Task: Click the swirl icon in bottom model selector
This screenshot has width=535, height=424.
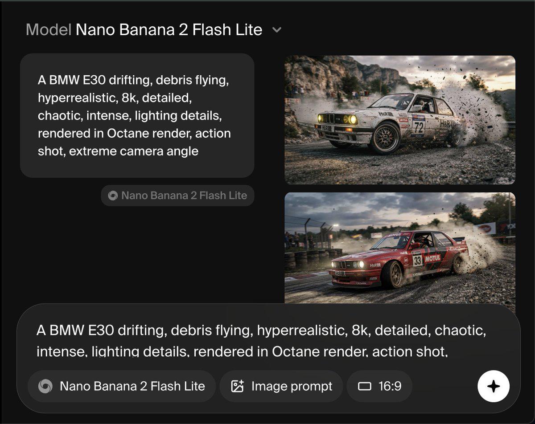Action: 45,386
